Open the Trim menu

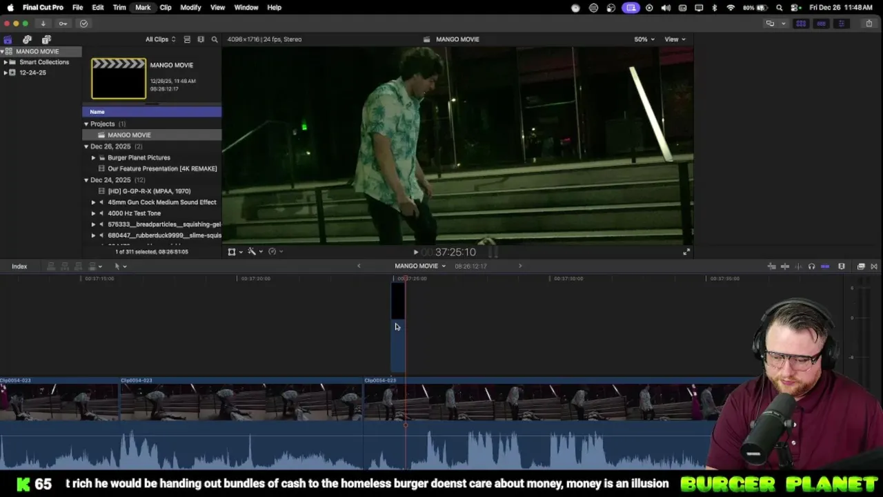119,8
